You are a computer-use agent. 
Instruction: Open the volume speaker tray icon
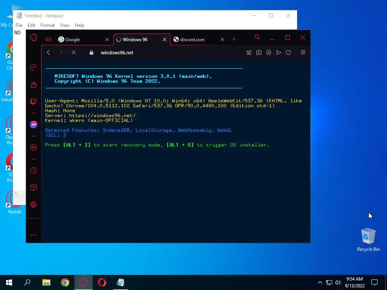(x=338, y=282)
